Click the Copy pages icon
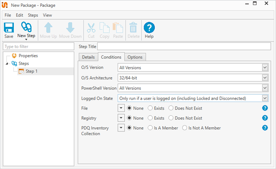This screenshot has width=276, height=169. [x=105, y=28]
